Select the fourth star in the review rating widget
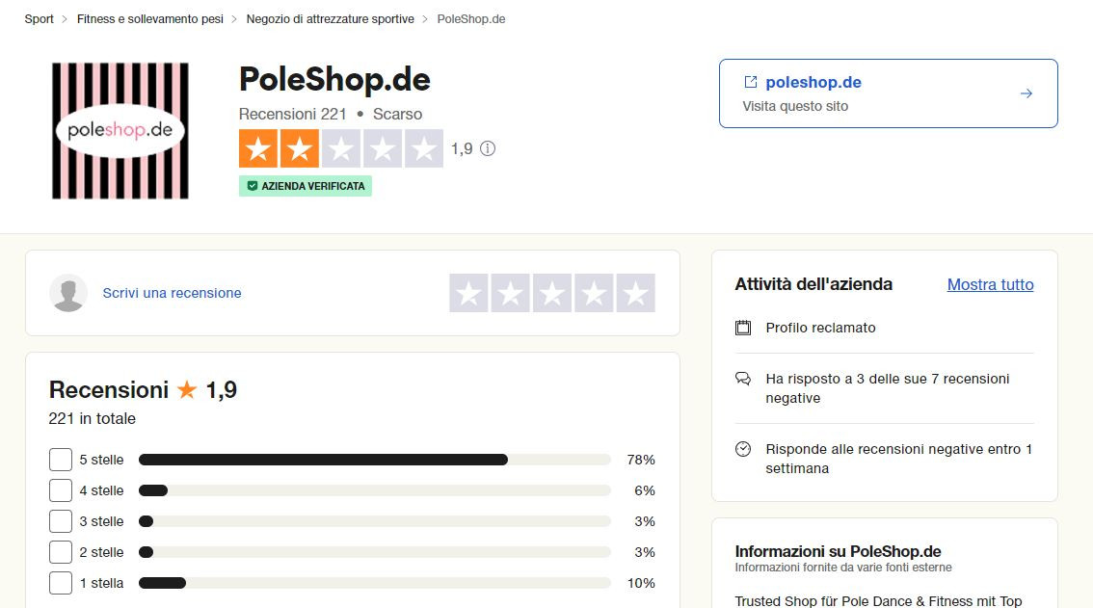1093x608 pixels. (593, 293)
